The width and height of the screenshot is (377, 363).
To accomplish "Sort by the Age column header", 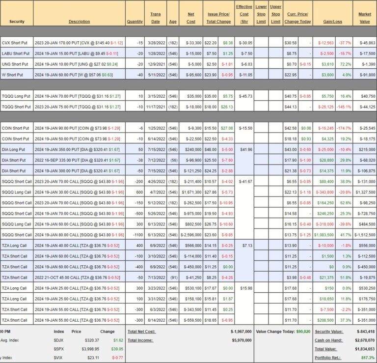I will click(173, 22).
